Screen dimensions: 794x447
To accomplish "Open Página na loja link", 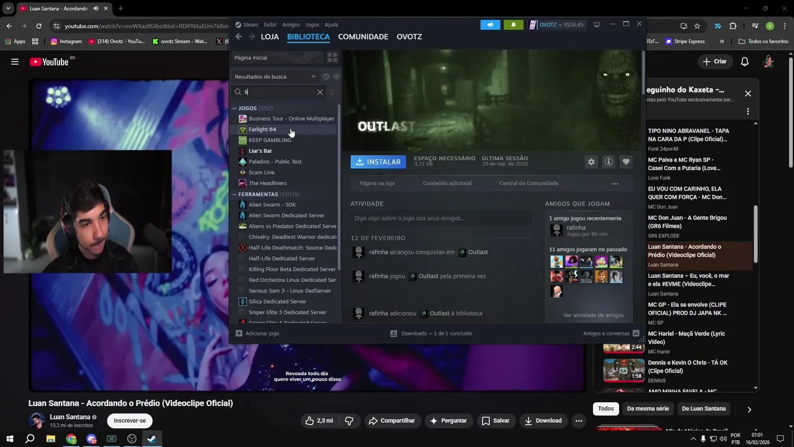I will pyautogui.click(x=377, y=183).
